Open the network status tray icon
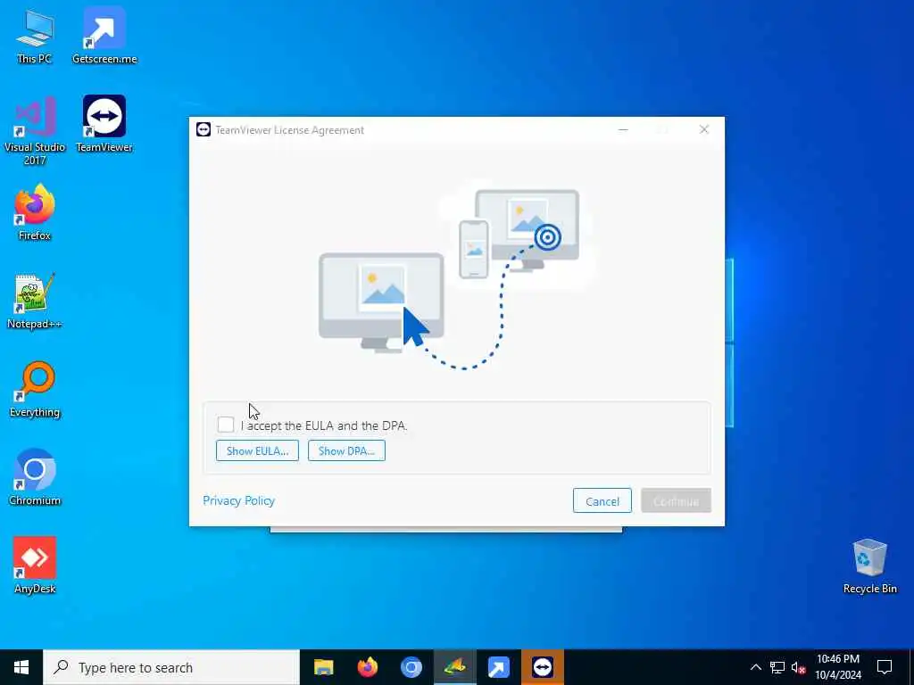 click(x=777, y=667)
